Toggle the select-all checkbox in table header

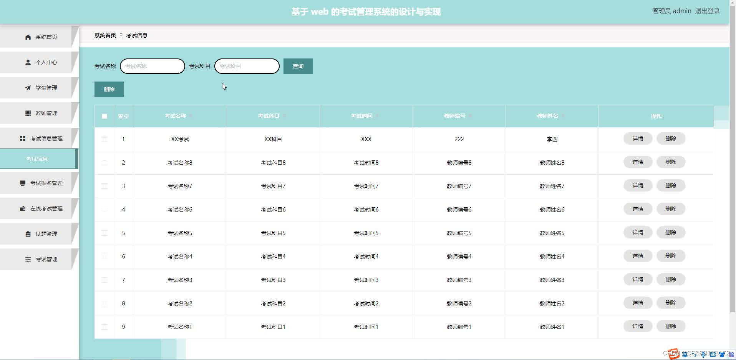(104, 116)
